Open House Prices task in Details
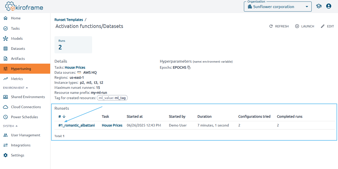This screenshot has width=338, height=169. click(75, 67)
